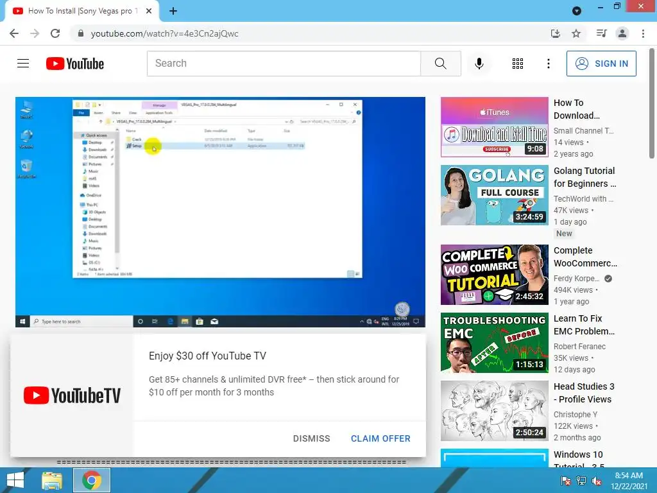Open YouTube settings three-dot menu
This screenshot has width=657, height=493.
tap(548, 64)
